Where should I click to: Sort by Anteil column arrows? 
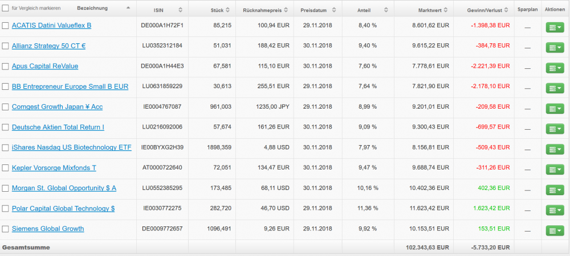coord(385,10)
